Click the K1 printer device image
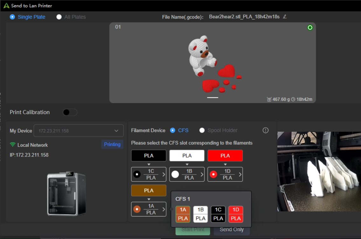Screen dimensions: 361x239 click(66, 194)
